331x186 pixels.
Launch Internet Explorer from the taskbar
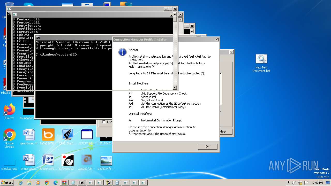pos(20,183)
